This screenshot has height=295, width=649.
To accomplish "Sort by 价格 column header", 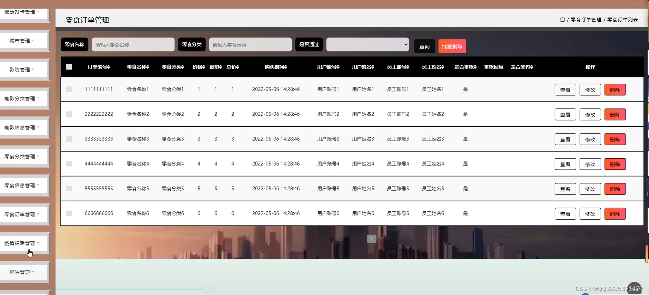I will (199, 67).
